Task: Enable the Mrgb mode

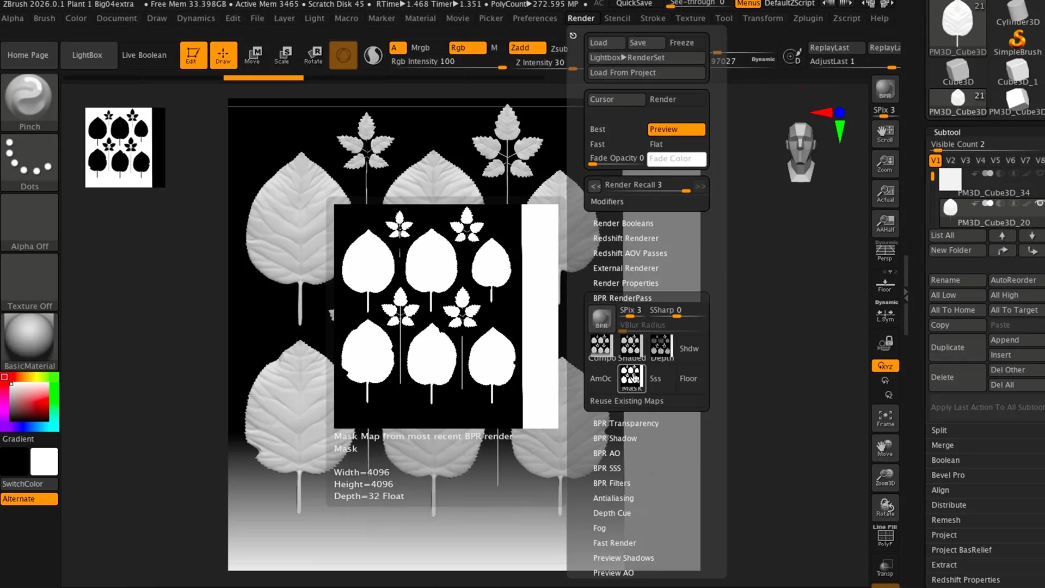Action: click(420, 47)
